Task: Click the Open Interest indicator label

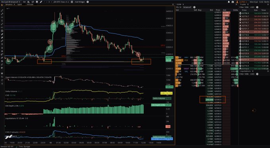Action: 11,77
